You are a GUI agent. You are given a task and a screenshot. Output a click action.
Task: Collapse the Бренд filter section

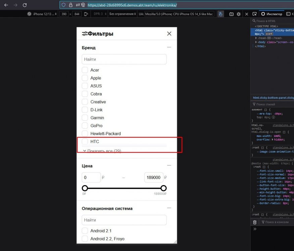(x=169, y=47)
